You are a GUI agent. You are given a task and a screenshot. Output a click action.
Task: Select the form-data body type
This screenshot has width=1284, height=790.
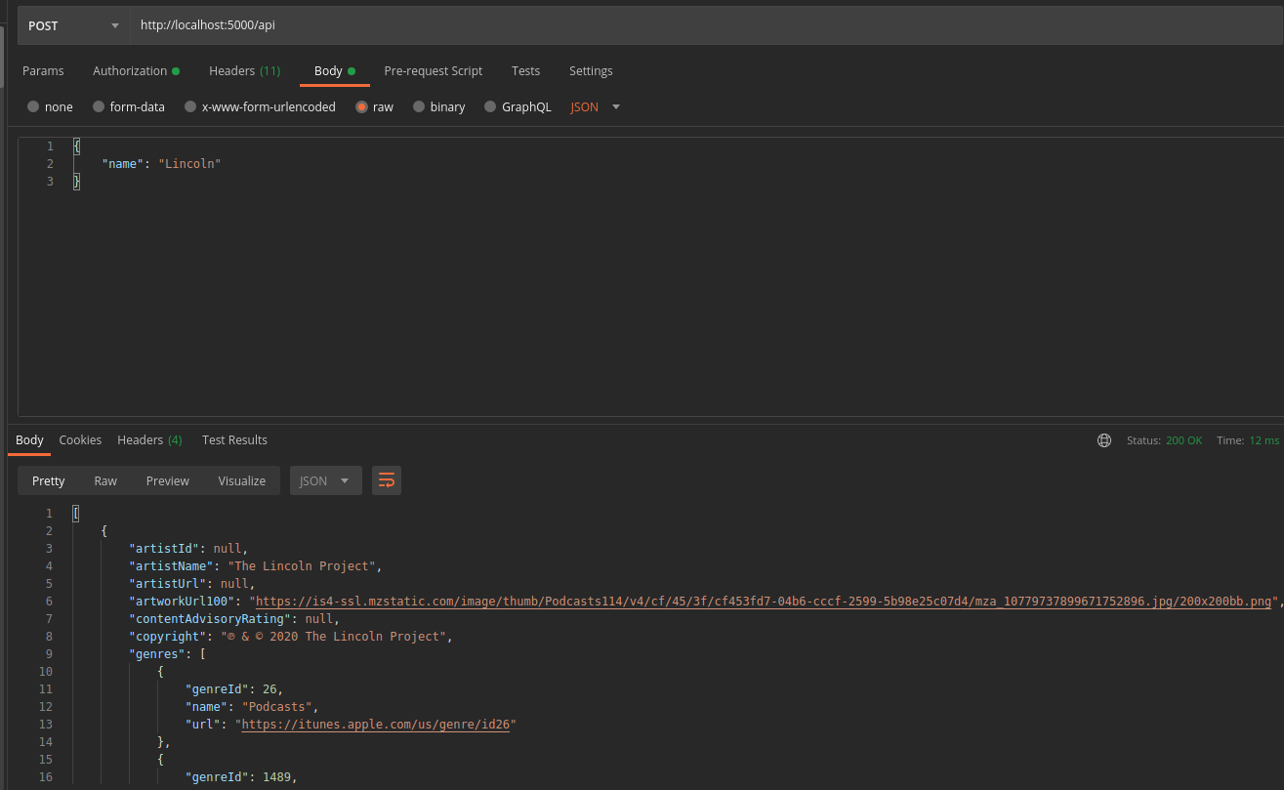pyautogui.click(x=129, y=106)
